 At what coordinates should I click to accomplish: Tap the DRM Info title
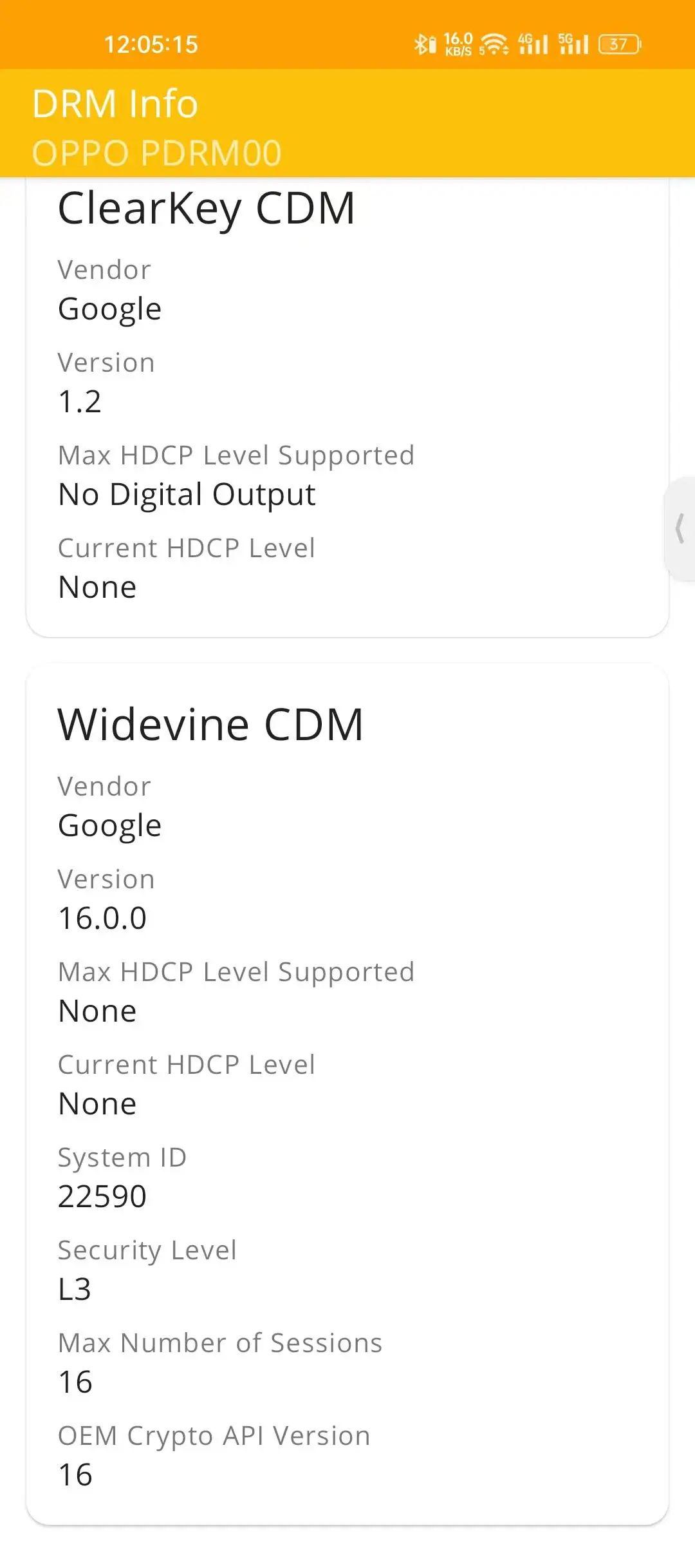coord(115,104)
